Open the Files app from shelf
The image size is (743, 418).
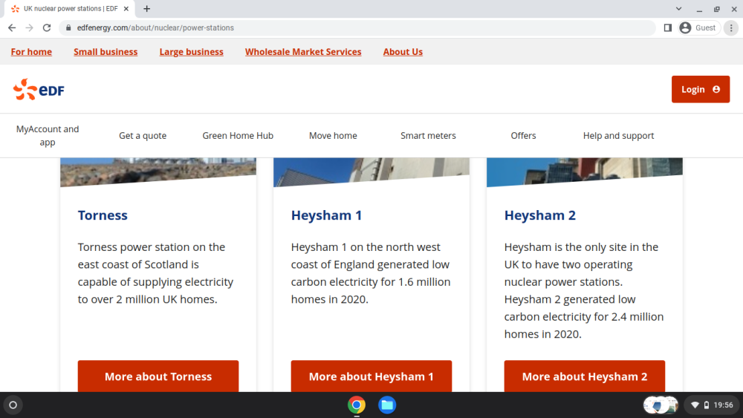point(387,405)
